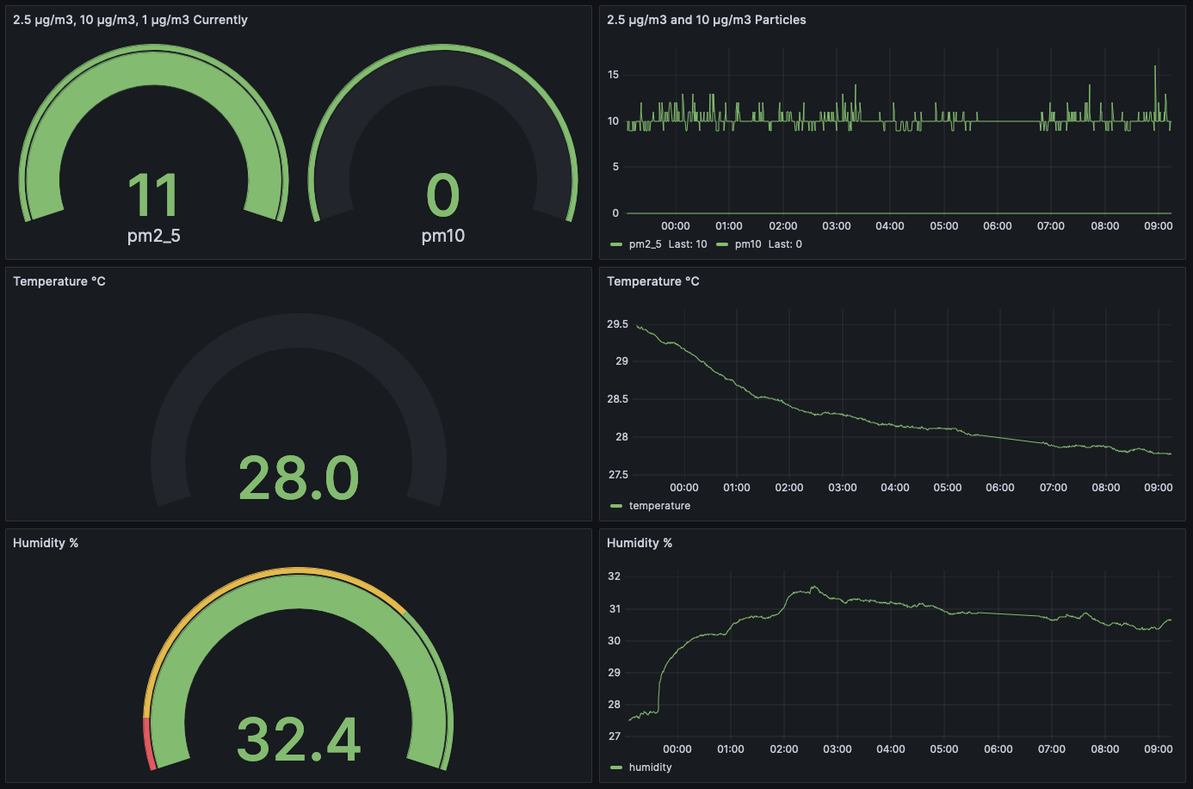
Task: Click the humidity gauge green arc
Action: point(299,594)
